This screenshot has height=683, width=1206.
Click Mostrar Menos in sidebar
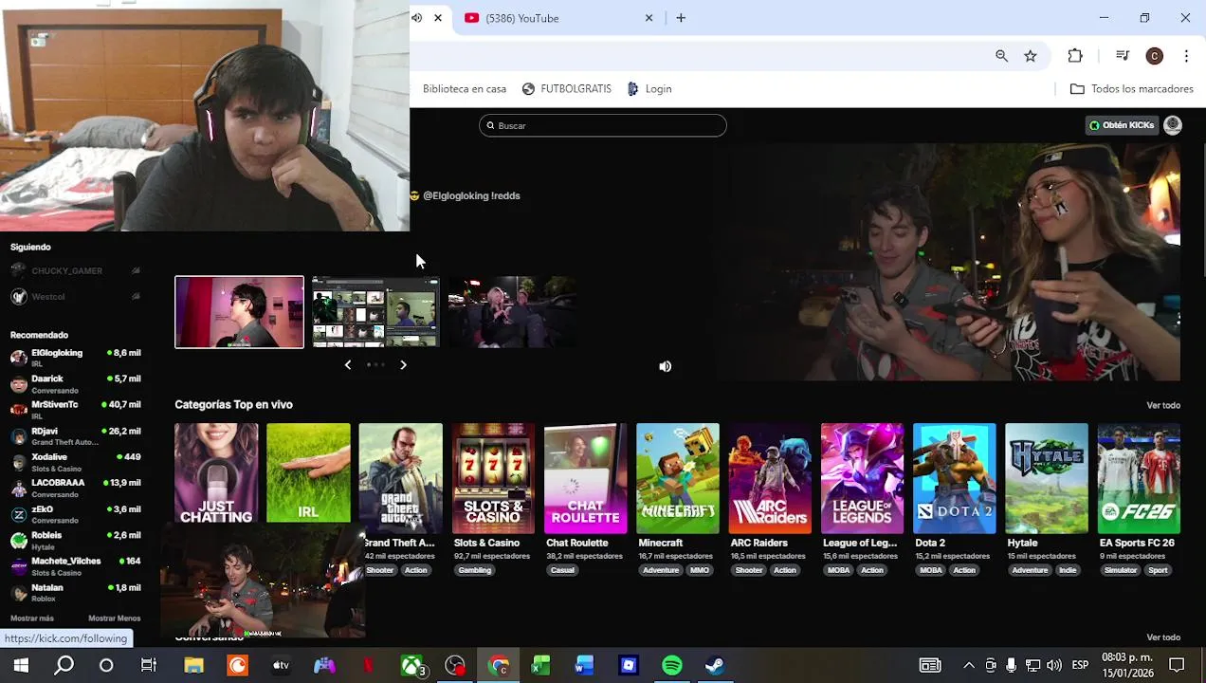(x=115, y=618)
